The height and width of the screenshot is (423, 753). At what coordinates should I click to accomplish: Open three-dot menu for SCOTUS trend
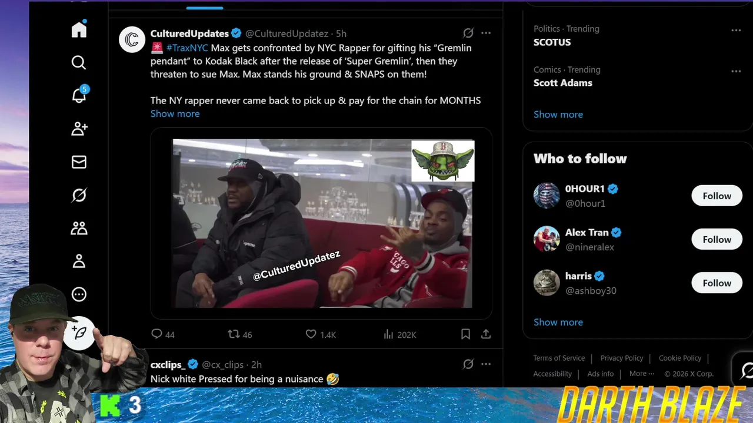(x=736, y=30)
